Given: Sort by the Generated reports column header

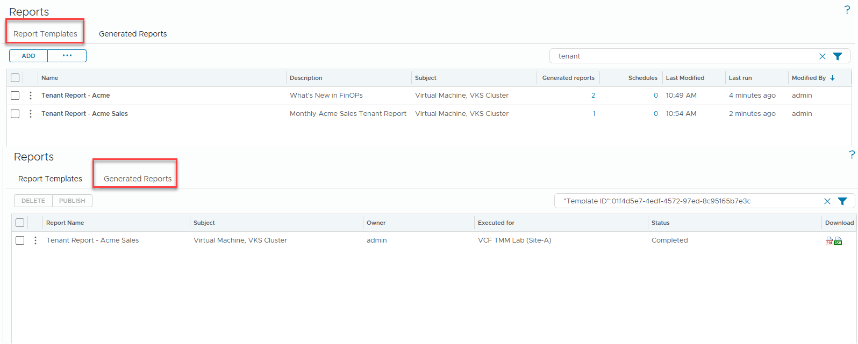Looking at the screenshot, I should [568, 78].
